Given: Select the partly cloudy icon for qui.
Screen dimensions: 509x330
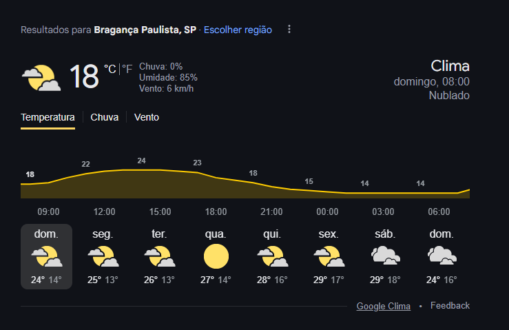Looking at the screenshot, I should tap(272, 256).
